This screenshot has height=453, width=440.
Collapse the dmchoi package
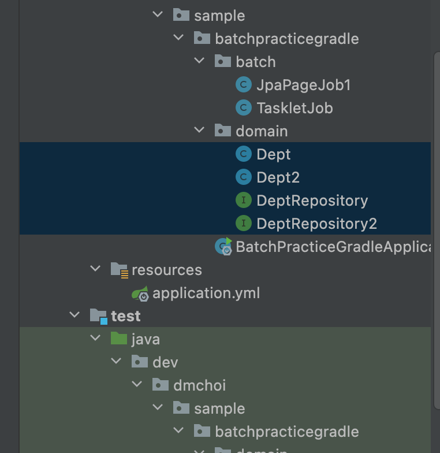coord(137,385)
